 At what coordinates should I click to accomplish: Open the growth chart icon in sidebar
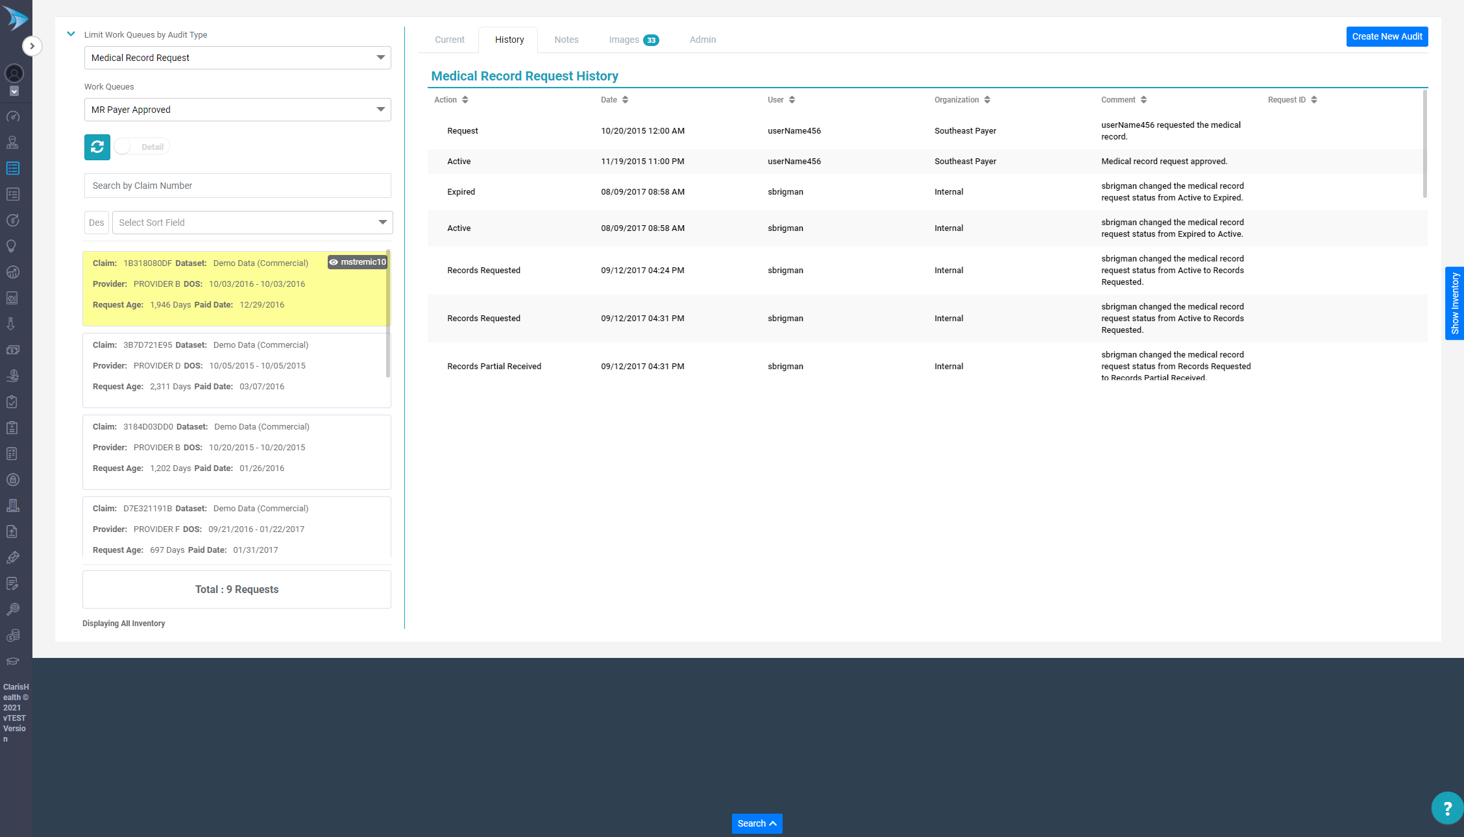click(13, 273)
